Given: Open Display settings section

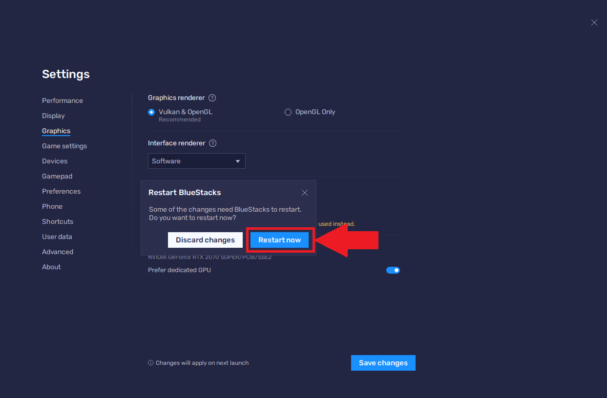Looking at the screenshot, I should click(x=53, y=116).
